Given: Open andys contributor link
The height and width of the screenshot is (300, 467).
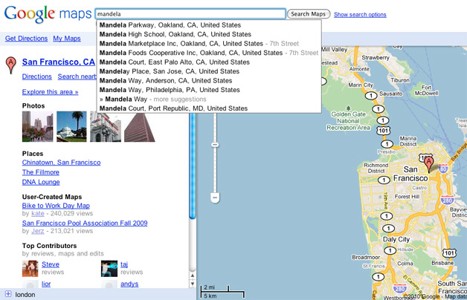Looking at the screenshot, I should (129, 284).
